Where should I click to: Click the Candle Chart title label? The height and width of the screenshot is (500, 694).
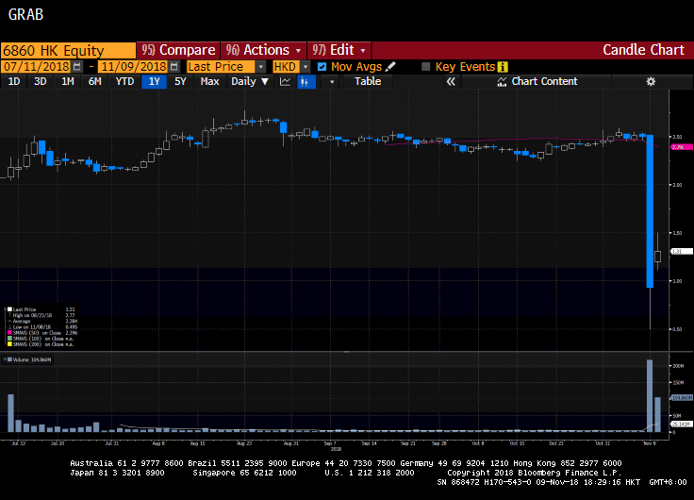point(643,50)
